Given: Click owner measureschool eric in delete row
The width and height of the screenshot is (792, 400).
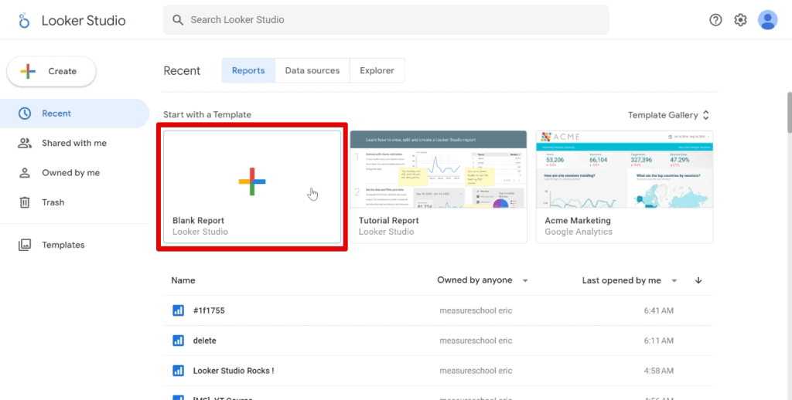Looking at the screenshot, I should [x=476, y=341].
